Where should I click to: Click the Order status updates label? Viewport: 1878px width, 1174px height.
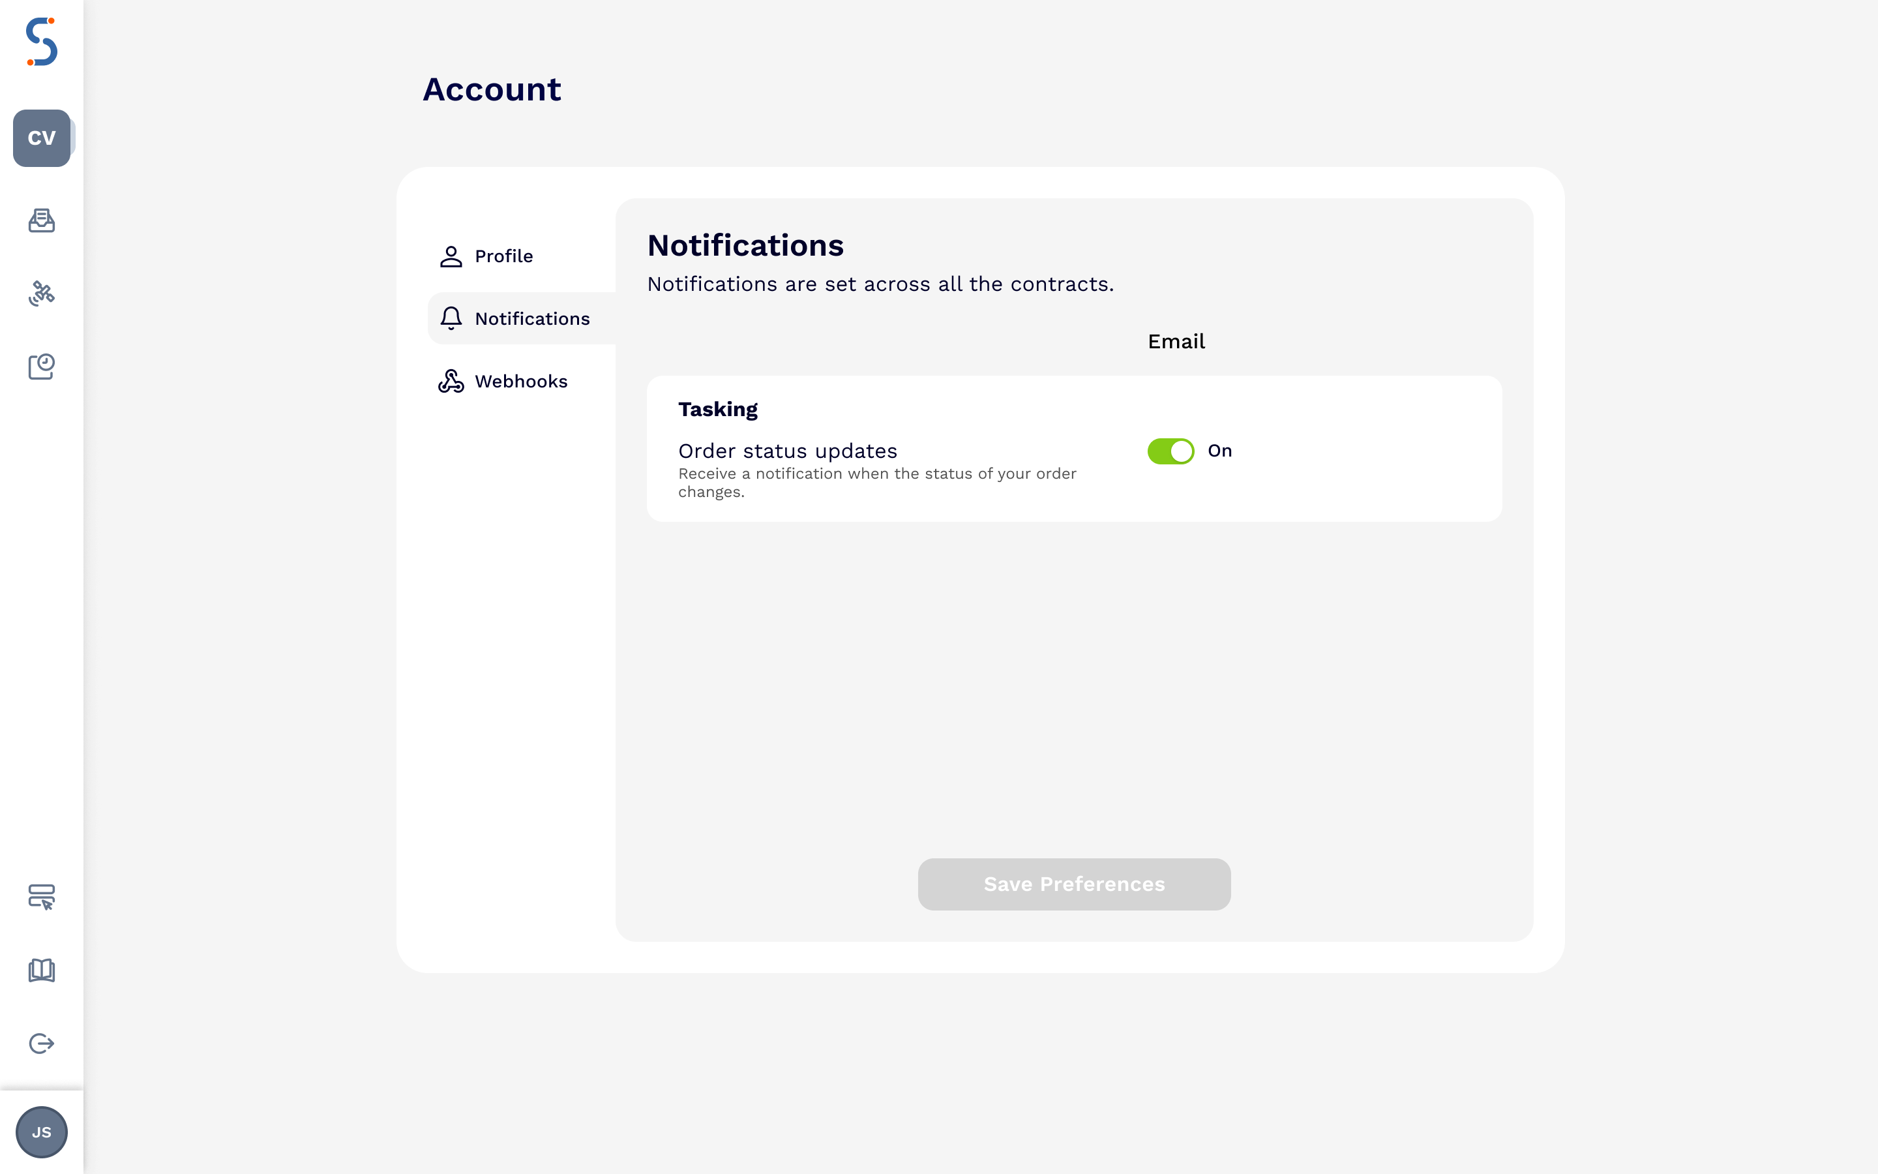point(788,450)
